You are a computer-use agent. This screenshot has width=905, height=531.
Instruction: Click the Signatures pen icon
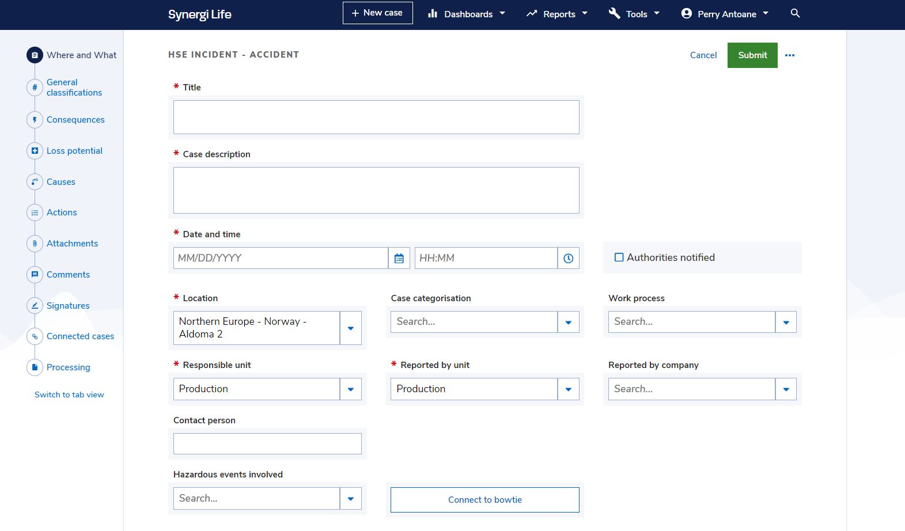pyautogui.click(x=35, y=306)
